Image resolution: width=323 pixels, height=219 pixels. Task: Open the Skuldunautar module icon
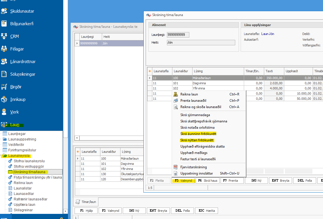(x=4, y=11)
